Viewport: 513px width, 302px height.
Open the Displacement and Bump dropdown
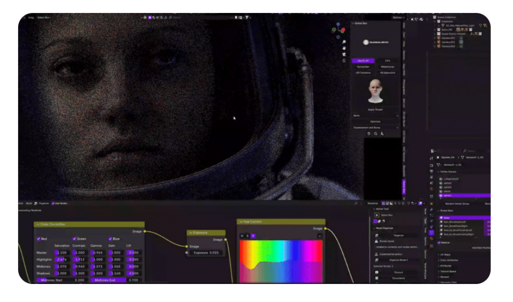(375, 127)
